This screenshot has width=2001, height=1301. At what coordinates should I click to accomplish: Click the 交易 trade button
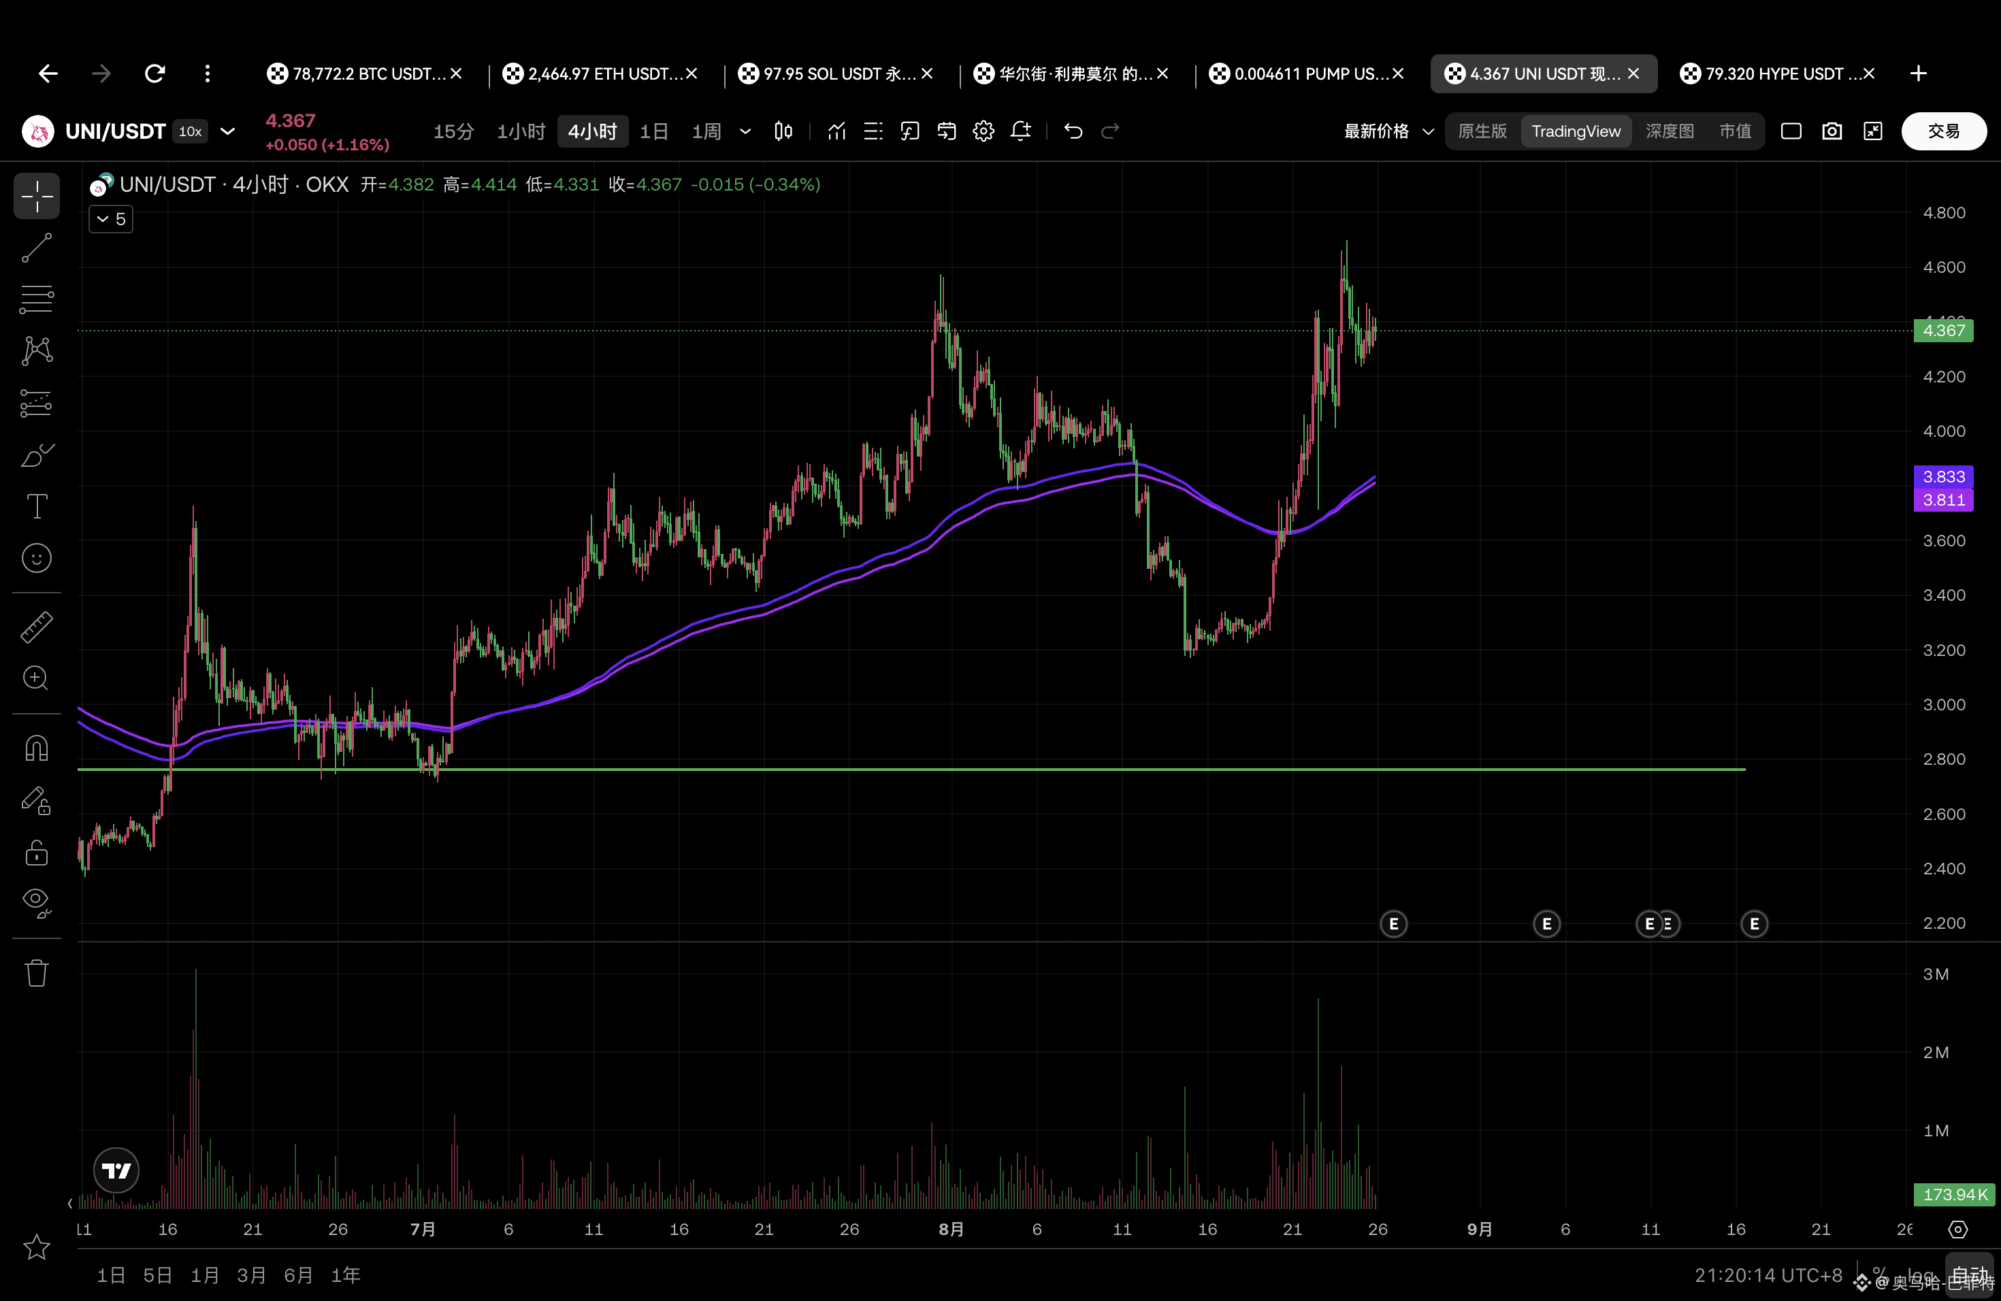(x=1944, y=131)
